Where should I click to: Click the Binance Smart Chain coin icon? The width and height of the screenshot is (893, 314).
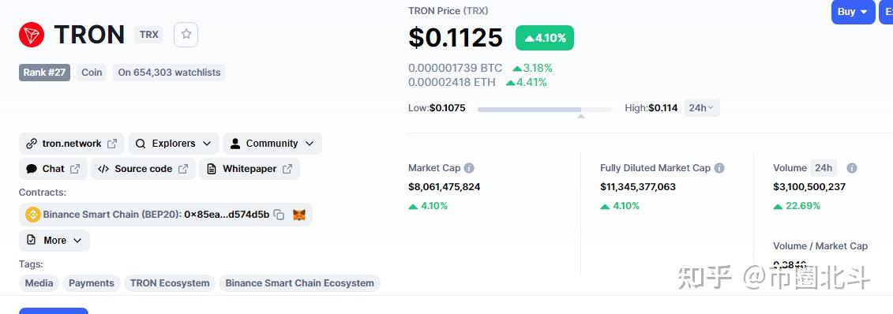pos(33,215)
